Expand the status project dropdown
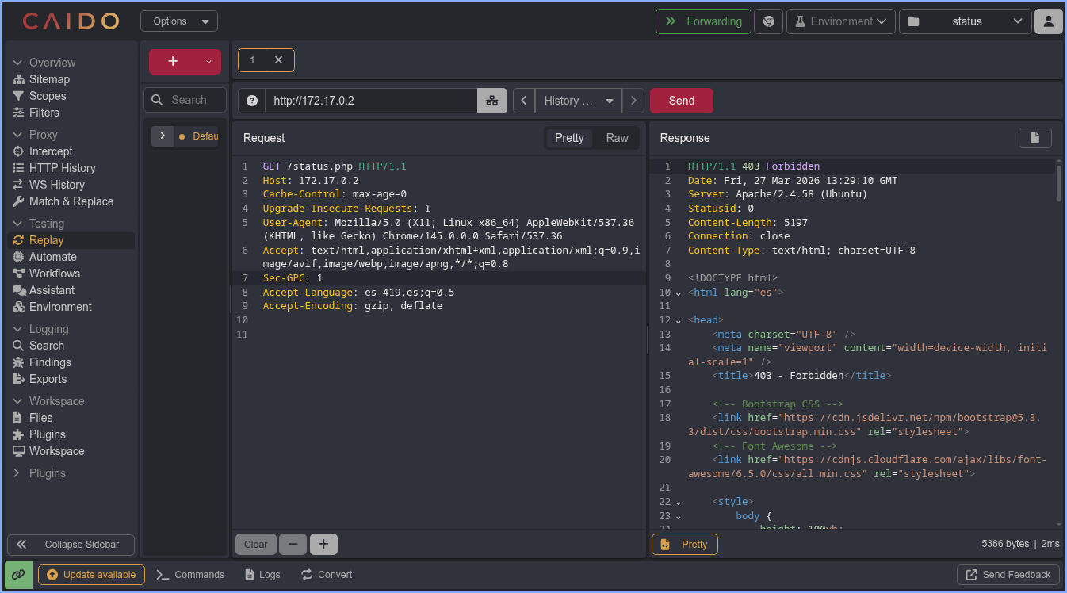The height and width of the screenshot is (593, 1067). pyautogui.click(x=965, y=21)
